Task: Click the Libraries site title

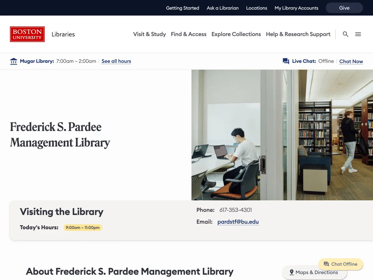Action: pyautogui.click(x=63, y=34)
